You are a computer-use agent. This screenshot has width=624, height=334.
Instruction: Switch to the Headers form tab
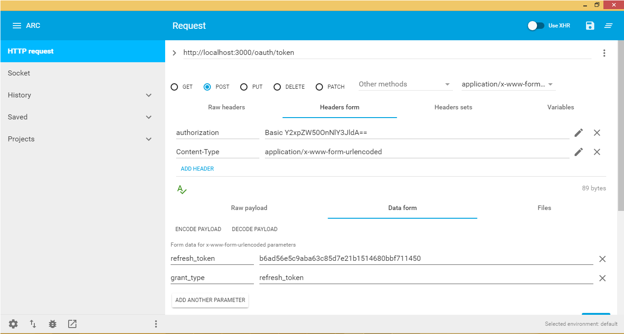tap(339, 107)
